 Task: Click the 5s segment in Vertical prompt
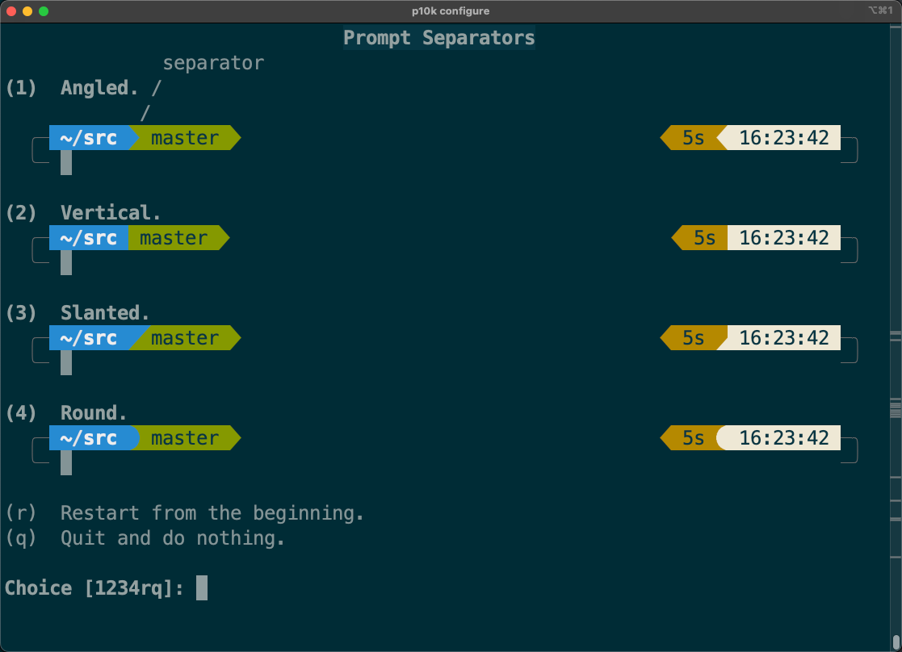click(703, 238)
